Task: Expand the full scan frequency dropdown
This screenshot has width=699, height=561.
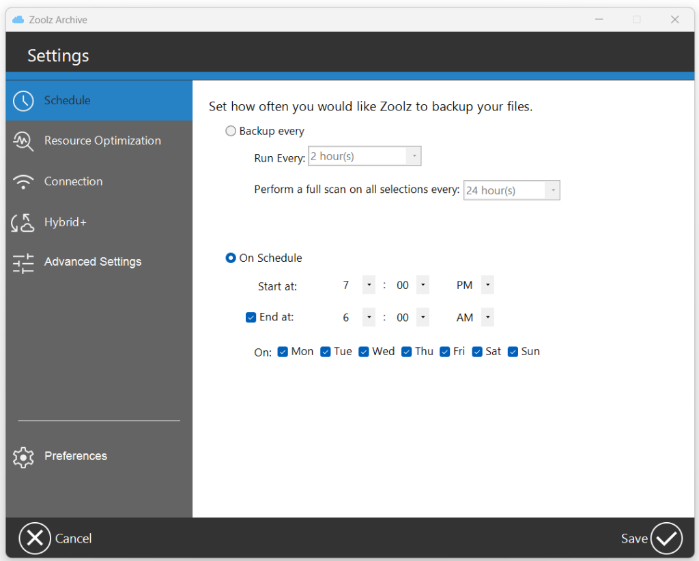Action: point(553,189)
